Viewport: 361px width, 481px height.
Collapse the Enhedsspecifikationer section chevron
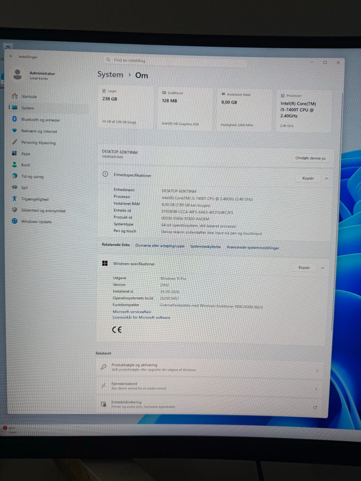click(326, 178)
